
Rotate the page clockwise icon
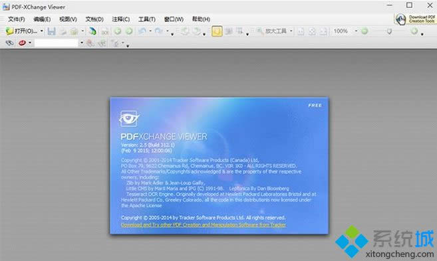click(x=197, y=31)
